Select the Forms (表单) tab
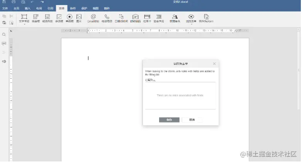The width and height of the screenshot is (302, 163). [x=62, y=8]
